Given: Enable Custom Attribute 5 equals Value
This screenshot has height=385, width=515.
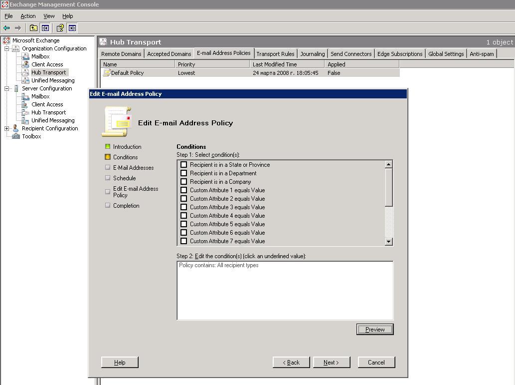Looking at the screenshot, I should [x=184, y=224].
